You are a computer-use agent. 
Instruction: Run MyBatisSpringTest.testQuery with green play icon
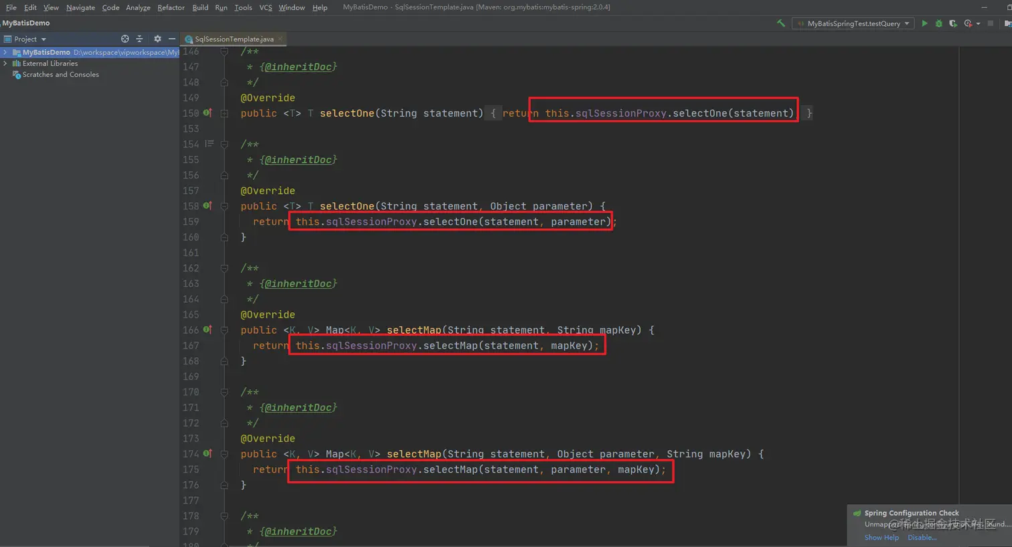(x=925, y=23)
